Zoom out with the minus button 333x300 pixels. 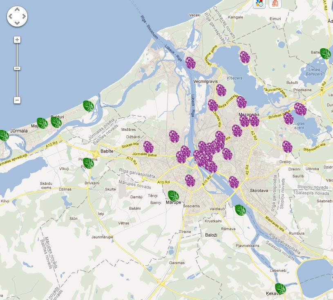(17, 100)
